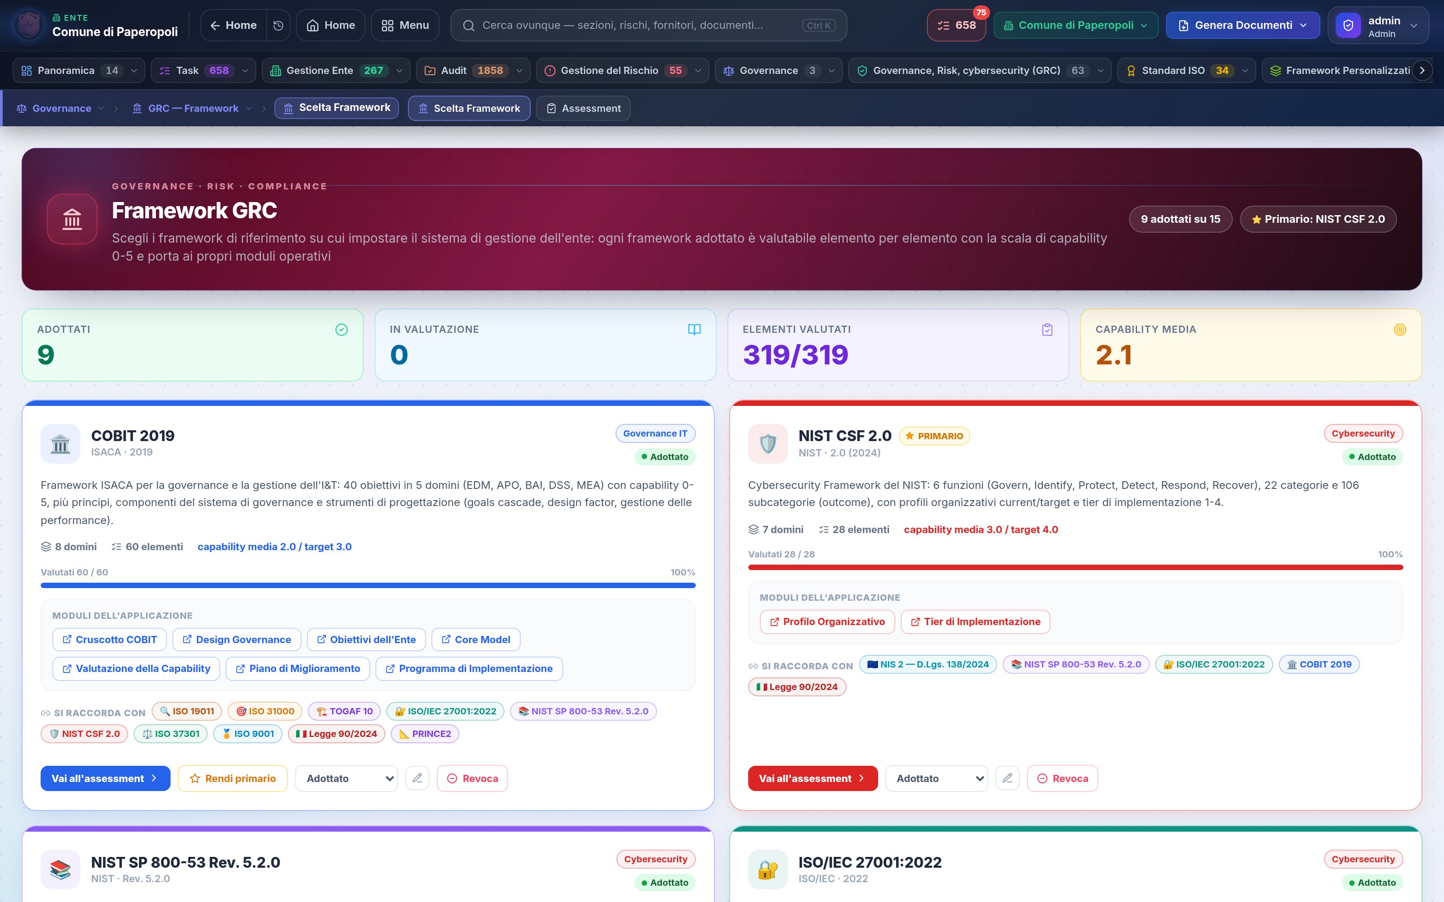
Task: Click COBIT 2019 Vai all'assessment button
Action: pyautogui.click(x=105, y=778)
